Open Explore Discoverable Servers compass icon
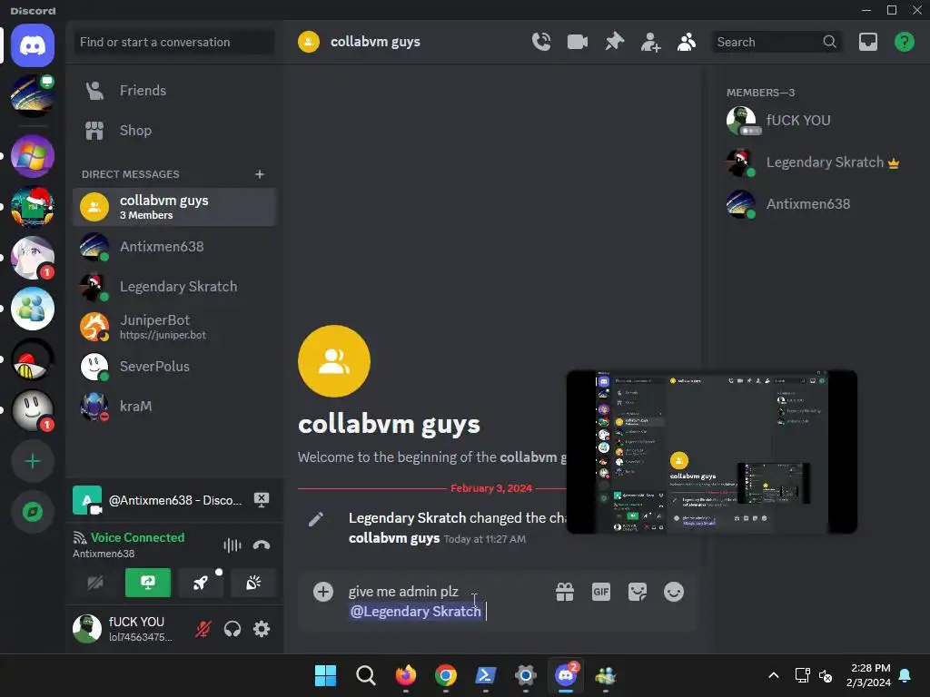The width and height of the screenshot is (930, 697). point(33,512)
